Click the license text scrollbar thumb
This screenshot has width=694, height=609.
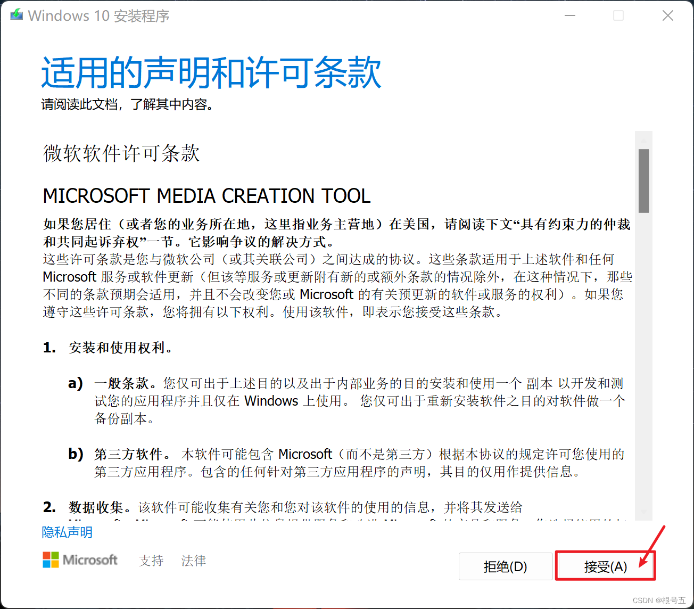(643, 181)
